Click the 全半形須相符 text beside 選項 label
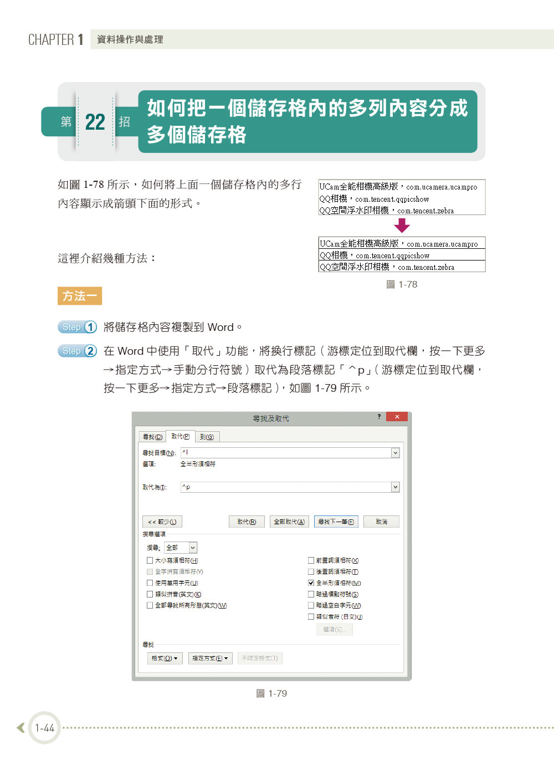This screenshot has width=554, height=761. (198, 464)
